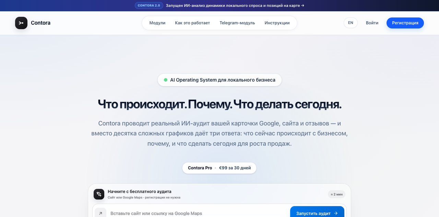Image resolution: width=439 pixels, height=217 pixels.
Task: Click the Contora logo icon
Action: tap(21, 23)
